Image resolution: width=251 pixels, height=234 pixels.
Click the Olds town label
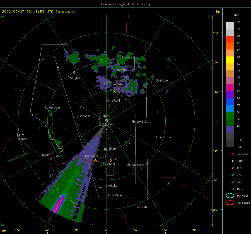pyautogui.click(x=106, y=116)
